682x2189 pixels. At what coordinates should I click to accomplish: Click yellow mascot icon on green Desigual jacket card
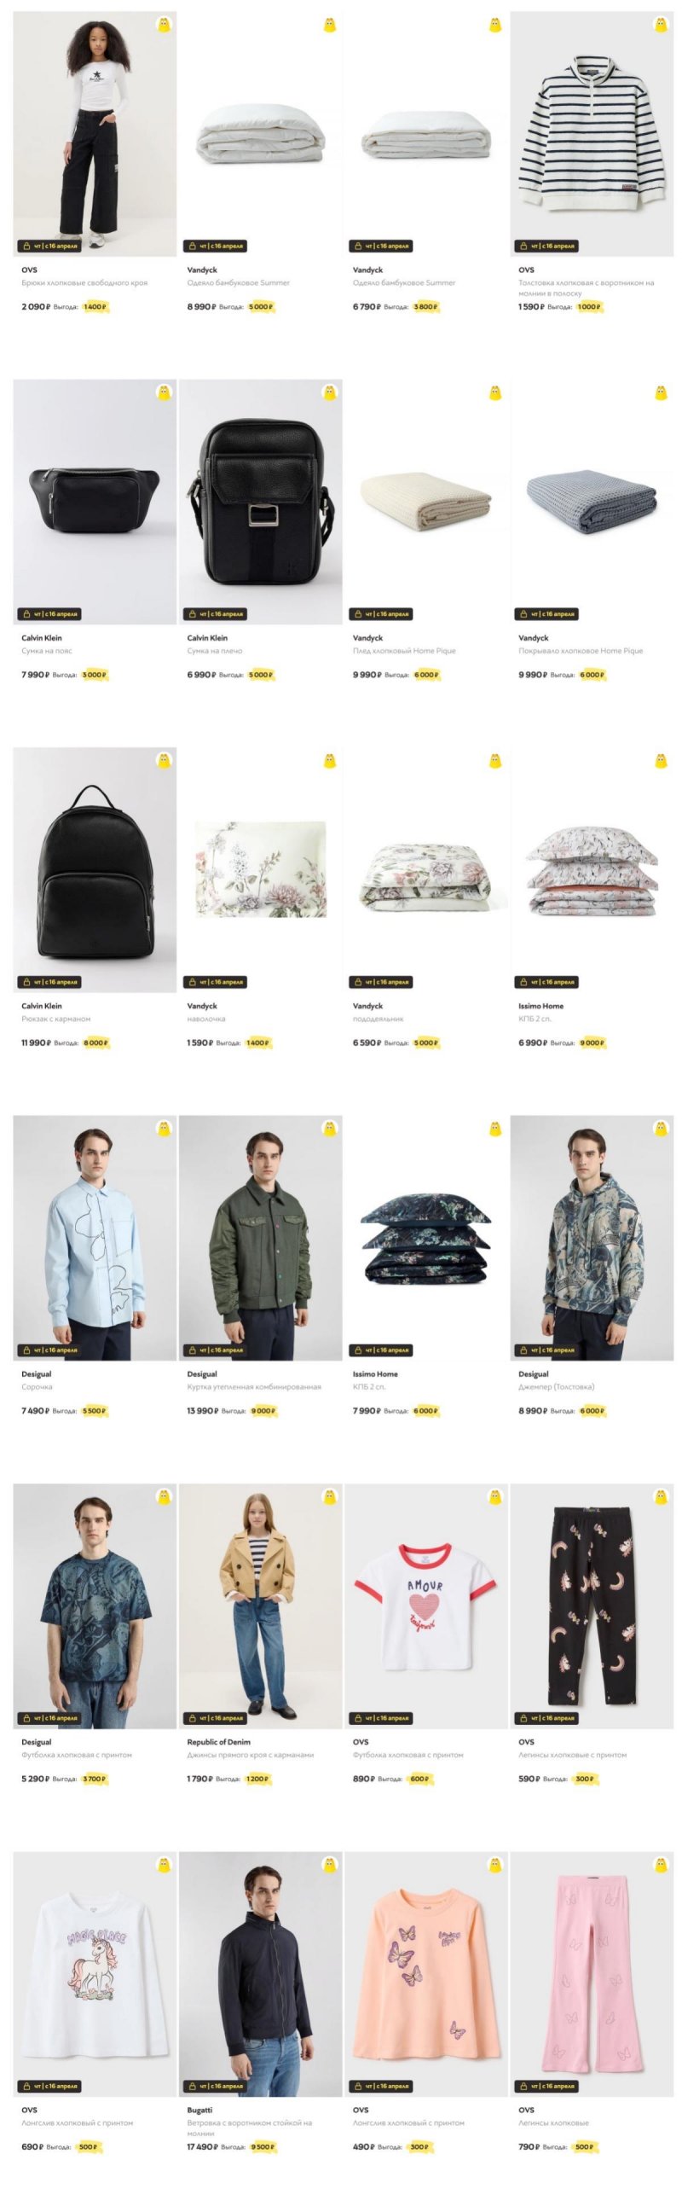coord(330,1129)
